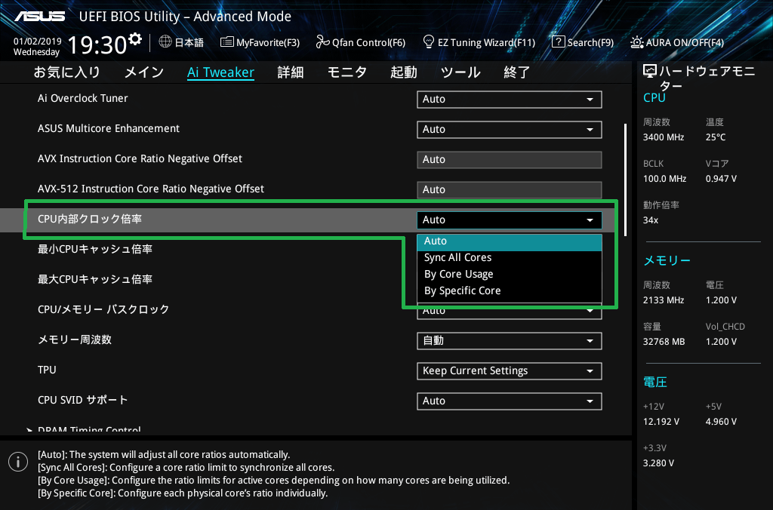Click the AVX-512 Instruction Core Ratio Negative Offset field

[x=510, y=189]
